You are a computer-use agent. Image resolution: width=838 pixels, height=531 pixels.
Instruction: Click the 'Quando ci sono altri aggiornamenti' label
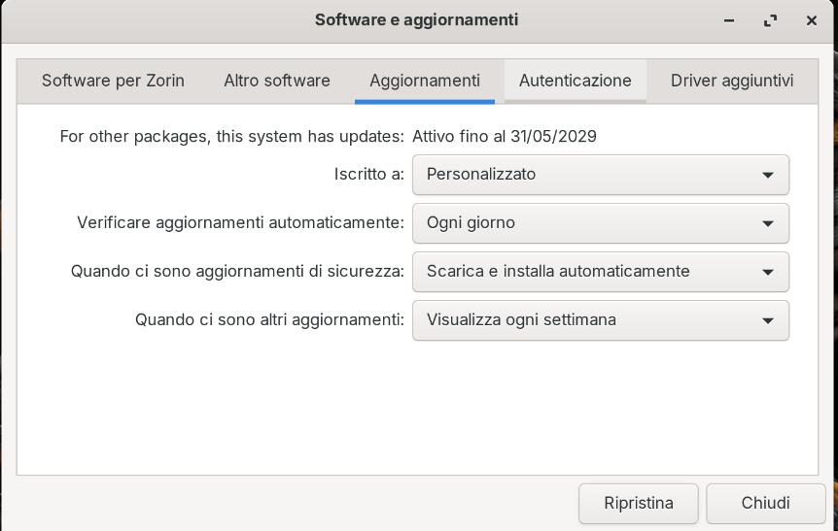tap(269, 320)
